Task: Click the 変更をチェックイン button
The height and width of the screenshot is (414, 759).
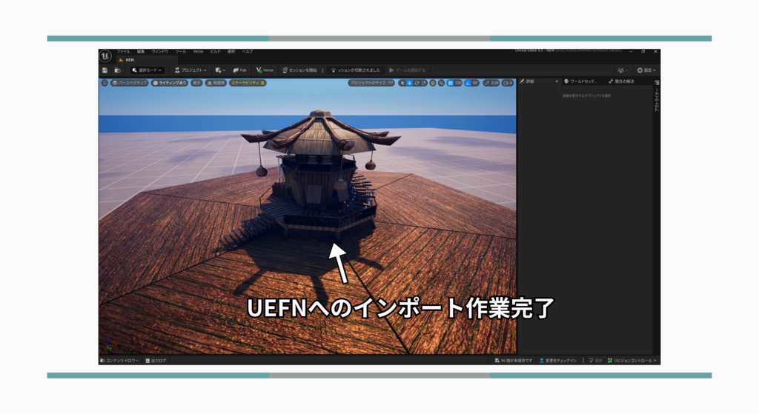Action: pyautogui.click(x=558, y=361)
